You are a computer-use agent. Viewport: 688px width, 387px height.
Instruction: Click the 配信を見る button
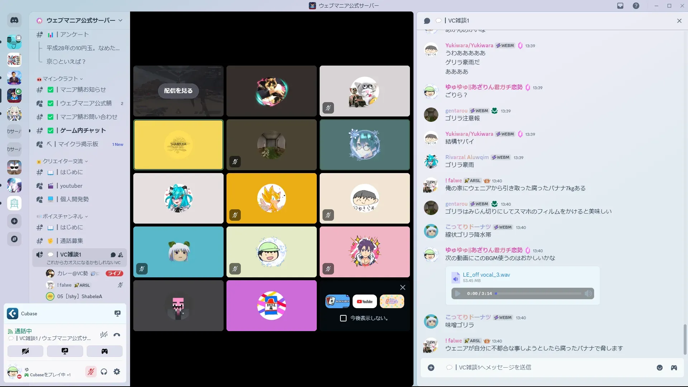click(178, 91)
